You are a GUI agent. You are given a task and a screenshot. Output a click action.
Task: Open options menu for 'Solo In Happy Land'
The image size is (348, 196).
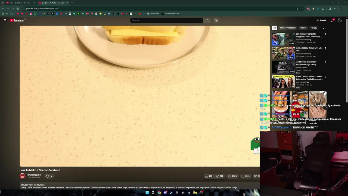pyautogui.click(x=325, y=34)
